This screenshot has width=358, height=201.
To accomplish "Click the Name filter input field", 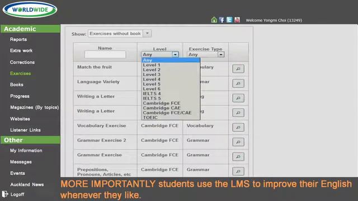I will tap(105, 54).
